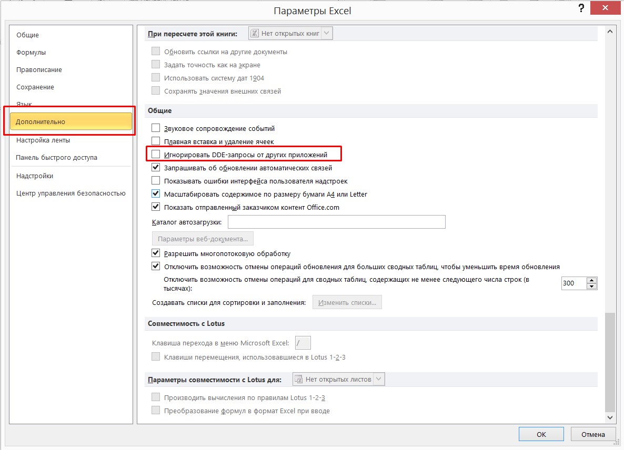Check Игнорировать DDE-запросы от других приложений
Image resolution: width=624 pixels, height=450 pixels.
pyautogui.click(x=156, y=154)
